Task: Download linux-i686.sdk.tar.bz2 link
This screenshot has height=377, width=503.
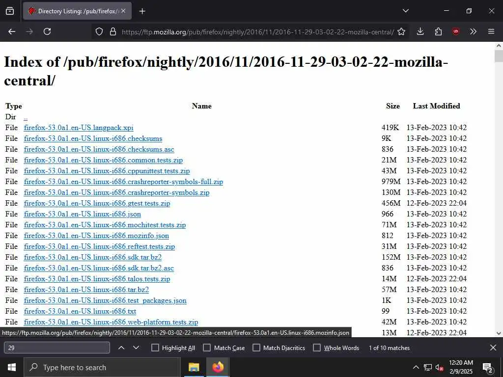Action: click(93, 257)
